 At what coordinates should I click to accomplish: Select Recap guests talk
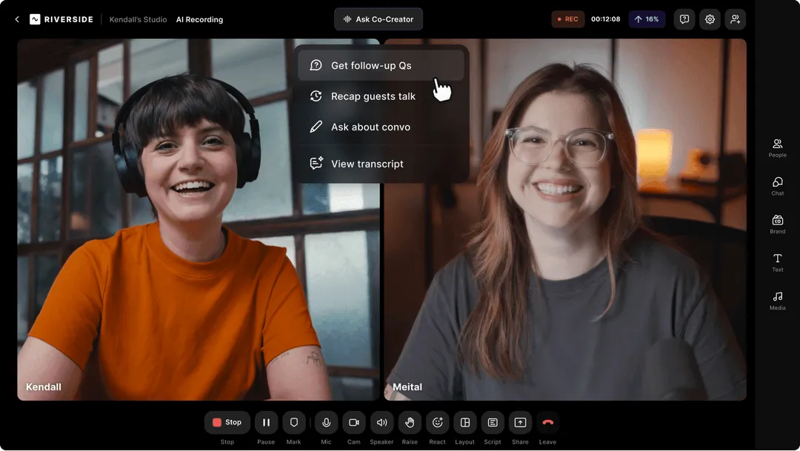coord(381,96)
